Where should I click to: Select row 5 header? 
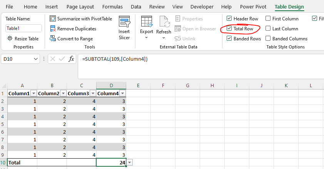tap(3, 124)
